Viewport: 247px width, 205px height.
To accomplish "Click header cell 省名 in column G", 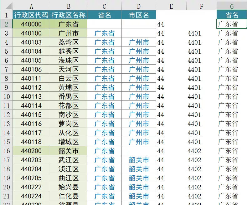I will pos(232,15).
